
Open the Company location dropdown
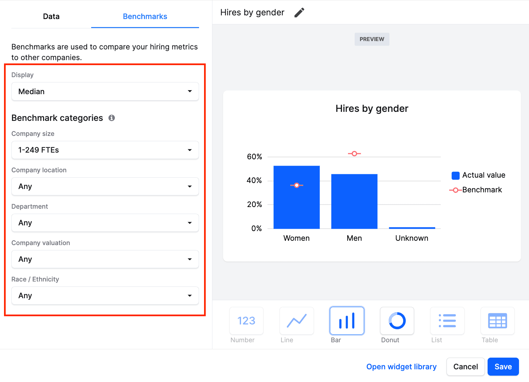click(105, 186)
